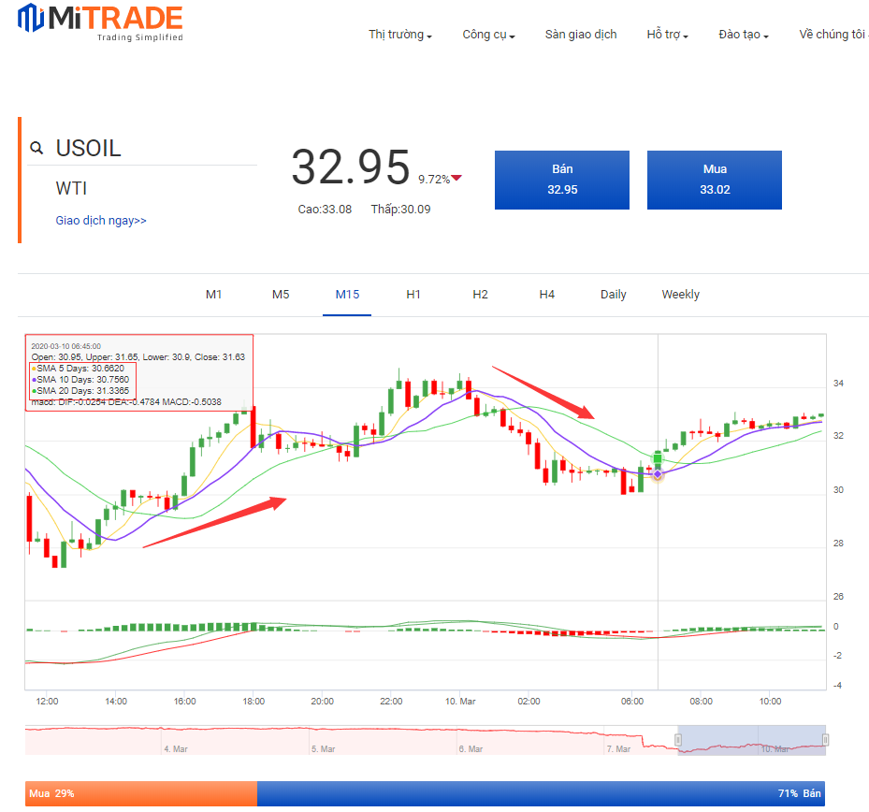Open the Giao dịch ngay>> link
This screenshot has width=869, height=812.
coord(101,221)
